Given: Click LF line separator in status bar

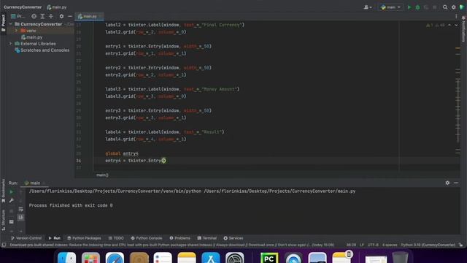Looking at the screenshot, I should coord(362,245).
